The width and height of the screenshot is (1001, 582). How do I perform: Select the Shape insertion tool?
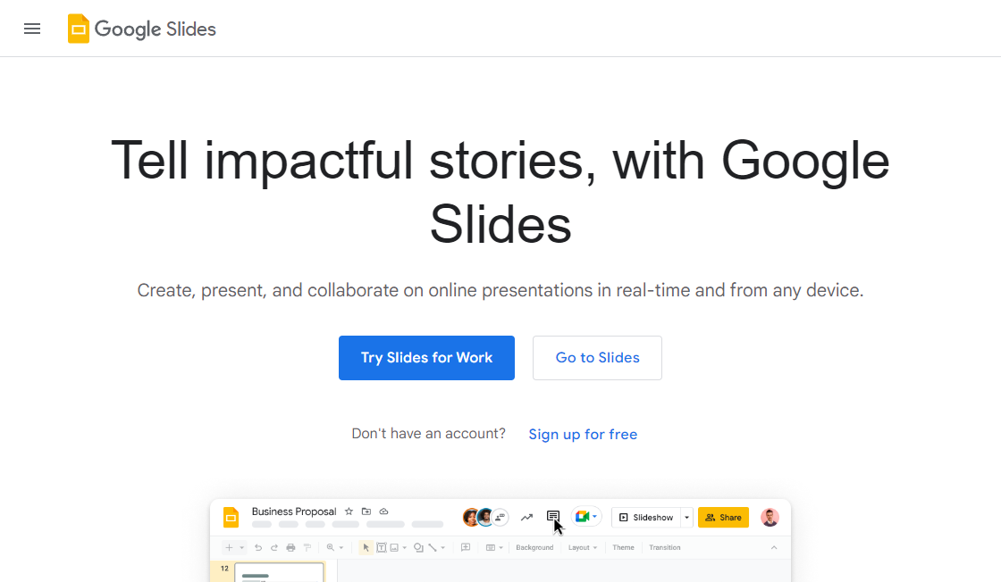pos(416,546)
